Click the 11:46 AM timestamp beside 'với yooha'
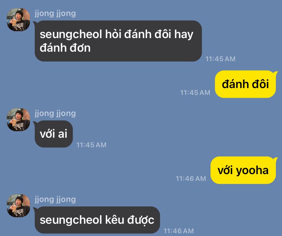Viewport: 282px width, 236px height. pos(191,179)
